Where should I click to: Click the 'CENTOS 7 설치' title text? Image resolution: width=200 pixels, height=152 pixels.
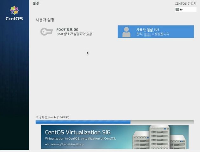185,3
